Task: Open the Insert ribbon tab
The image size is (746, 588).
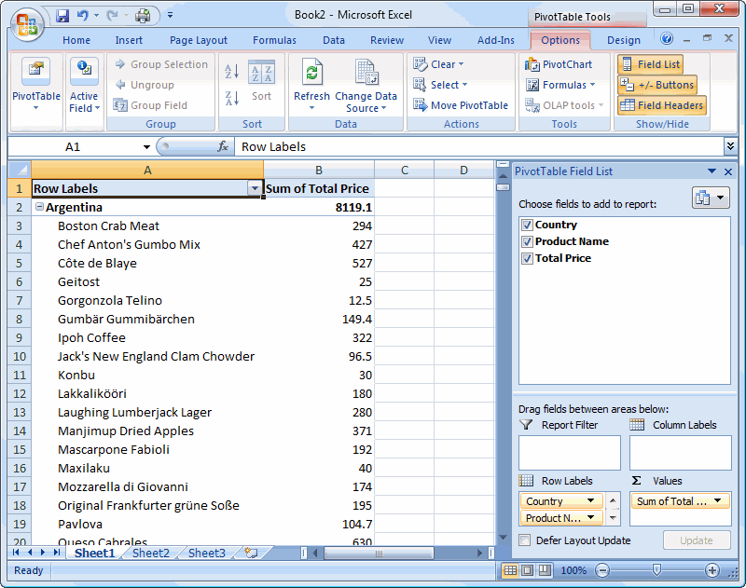Action: pyautogui.click(x=129, y=40)
